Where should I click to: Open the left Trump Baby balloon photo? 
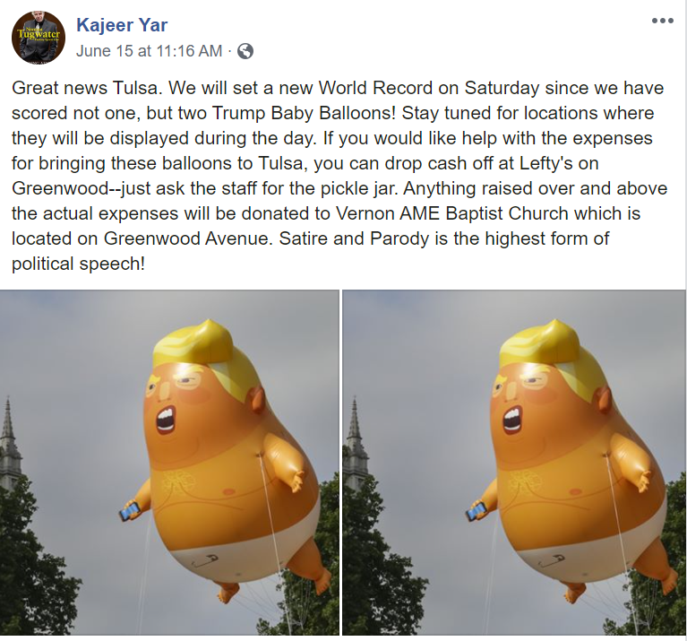[x=169, y=463]
